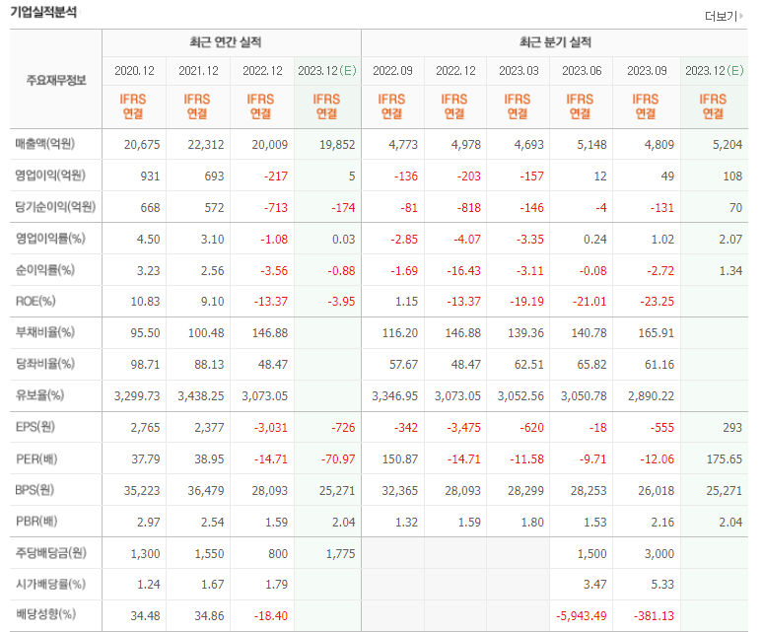Image resolution: width=762 pixels, height=632 pixels.
Task: Click annual column header 2020.12
Action: tap(134, 71)
